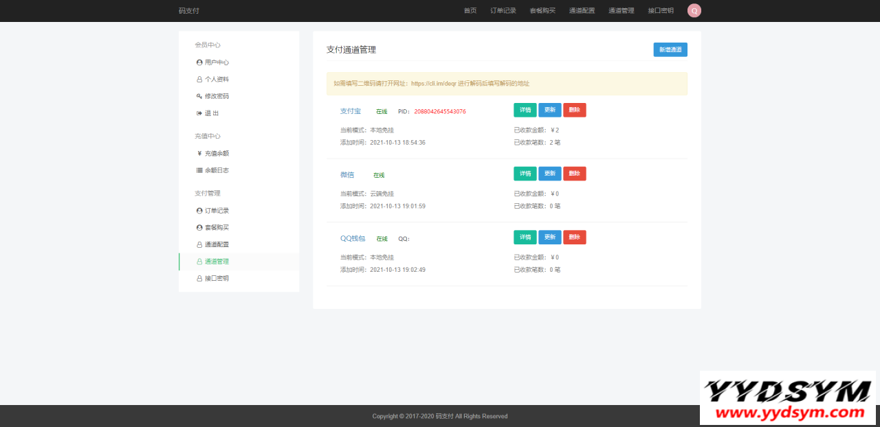
Task: Open the QQ钱包 channel name link
Action: pos(353,239)
